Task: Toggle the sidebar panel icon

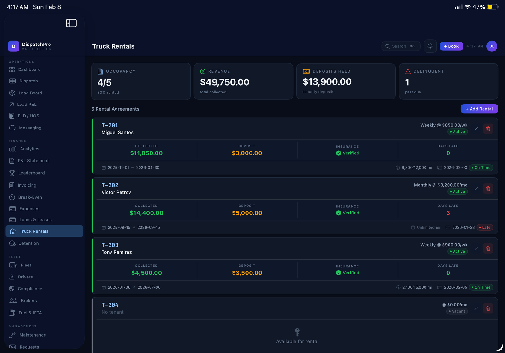Action: pos(71,23)
